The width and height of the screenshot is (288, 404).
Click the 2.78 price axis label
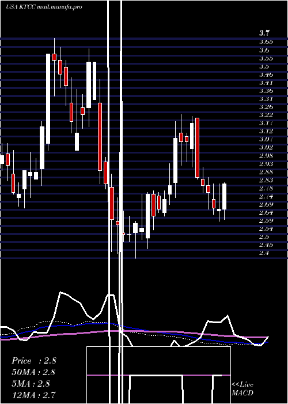point(266,188)
